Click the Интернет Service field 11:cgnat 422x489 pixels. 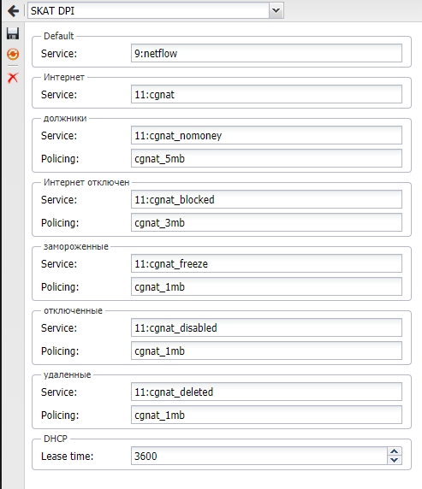(266, 94)
